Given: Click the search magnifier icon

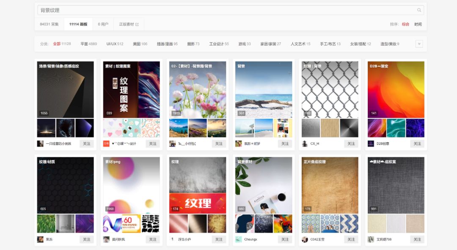Looking at the screenshot, I should [419, 10].
